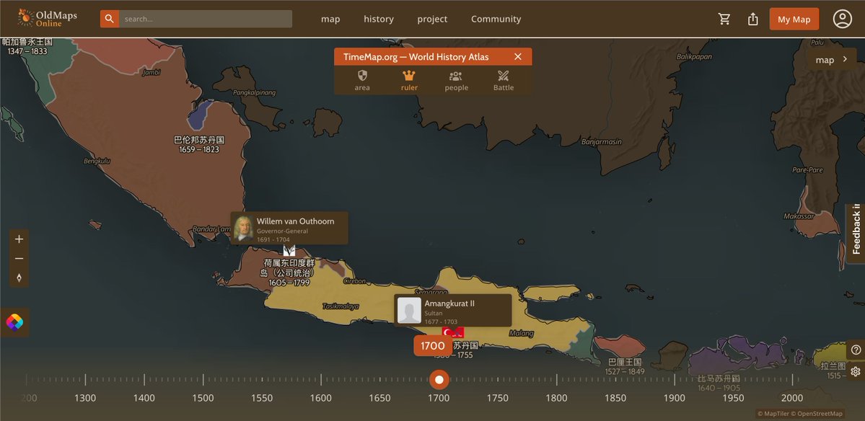The width and height of the screenshot is (865, 421).
Task: Click the orange 1700 year badge
Action: pyautogui.click(x=433, y=345)
